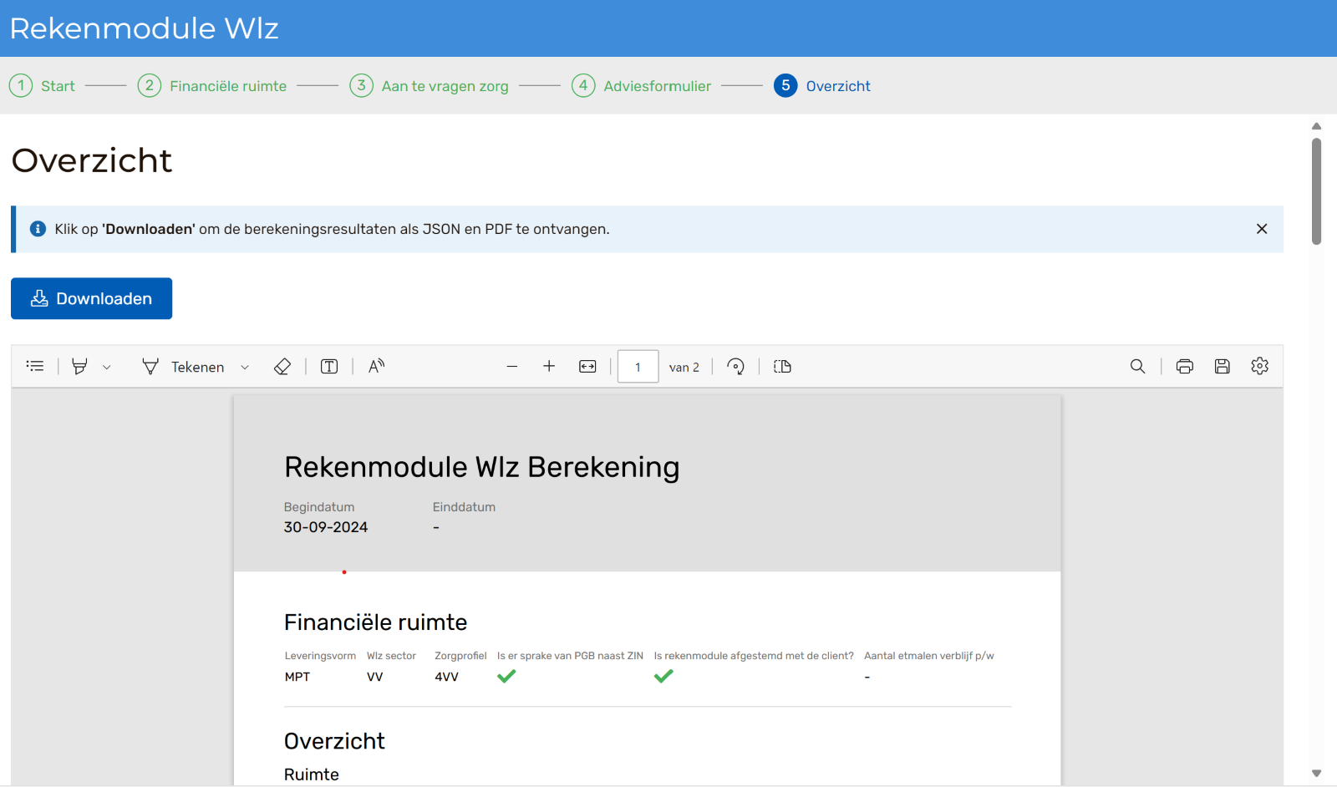Click checkmark under PGB naast ZIN
The width and height of the screenshot is (1337, 787).
(x=506, y=677)
